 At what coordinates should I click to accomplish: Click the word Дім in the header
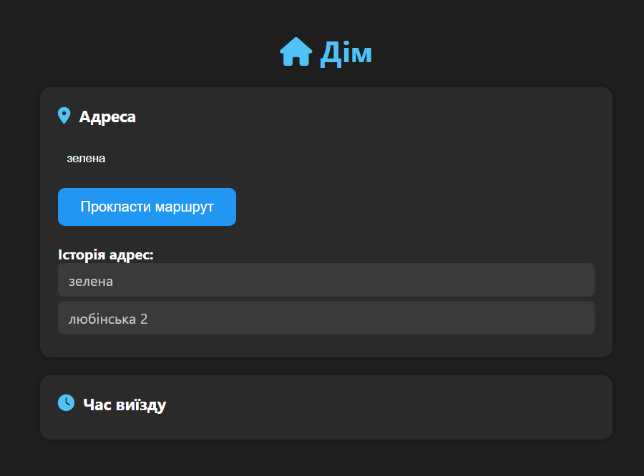tap(346, 53)
